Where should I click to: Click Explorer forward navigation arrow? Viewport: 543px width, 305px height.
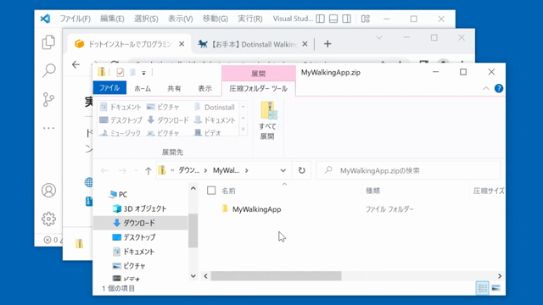click(122, 170)
